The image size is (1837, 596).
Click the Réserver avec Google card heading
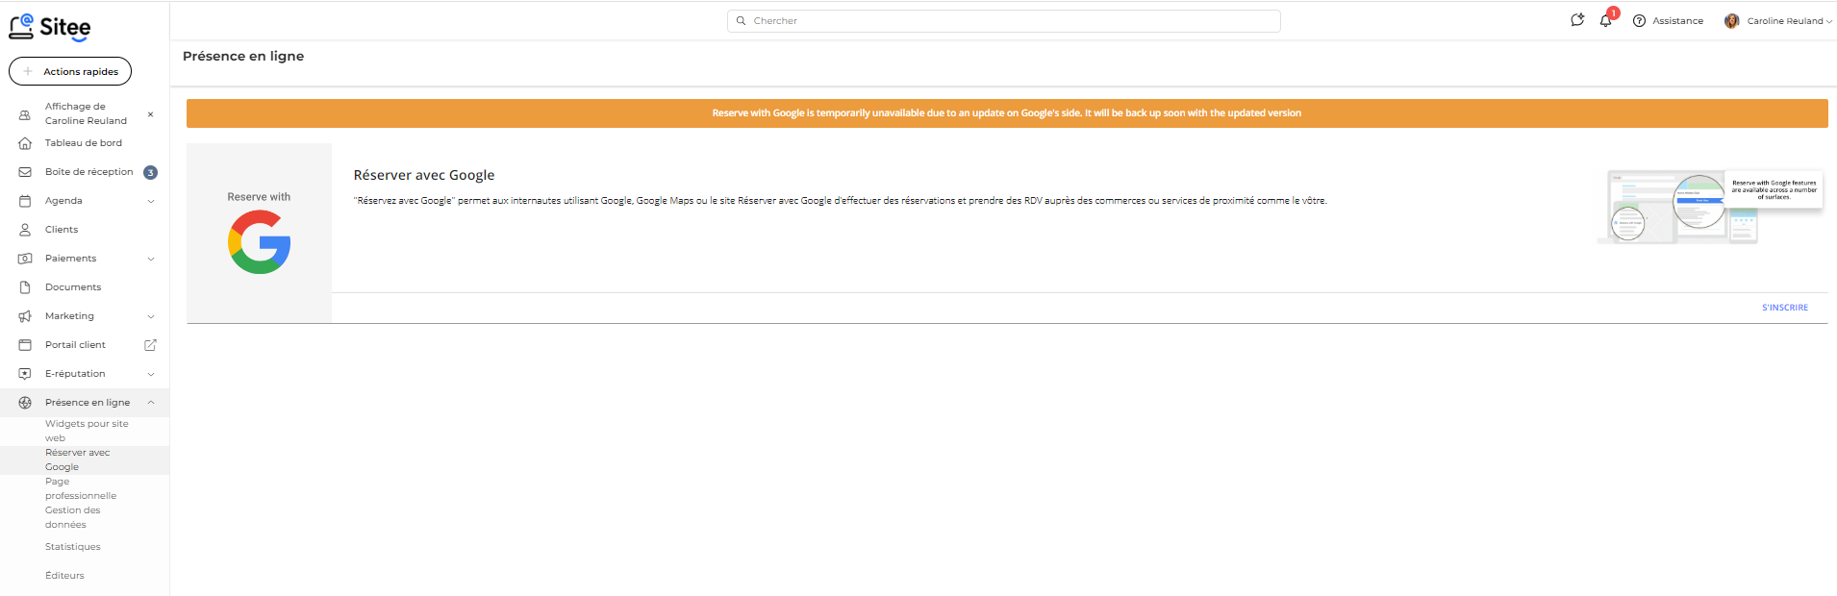[x=424, y=175]
